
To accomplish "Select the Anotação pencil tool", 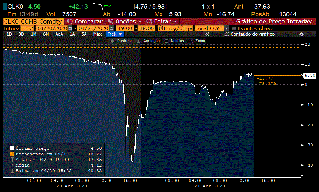I will 139,41.
